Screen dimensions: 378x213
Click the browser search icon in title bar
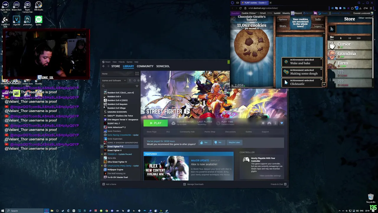point(359,3)
